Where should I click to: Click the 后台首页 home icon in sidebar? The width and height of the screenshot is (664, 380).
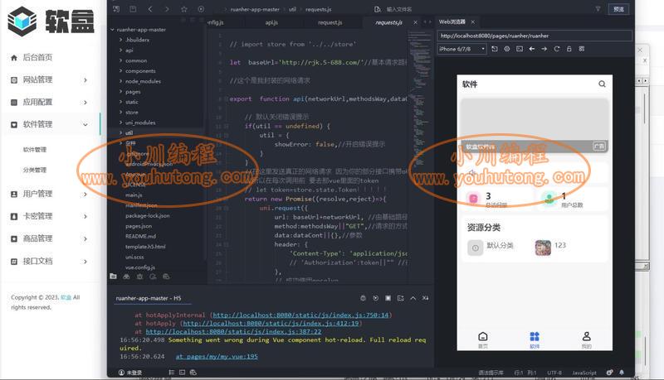pos(14,57)
